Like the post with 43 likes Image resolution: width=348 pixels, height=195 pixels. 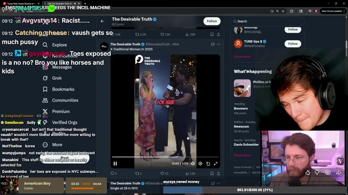click(164, 173)
